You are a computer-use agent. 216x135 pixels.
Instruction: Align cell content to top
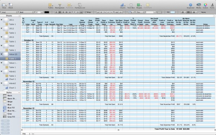pyautogui.click(x=74, y=12)
